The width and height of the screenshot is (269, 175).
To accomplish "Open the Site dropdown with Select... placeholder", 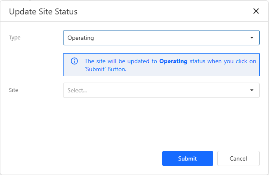I will [x=161, y=90].
